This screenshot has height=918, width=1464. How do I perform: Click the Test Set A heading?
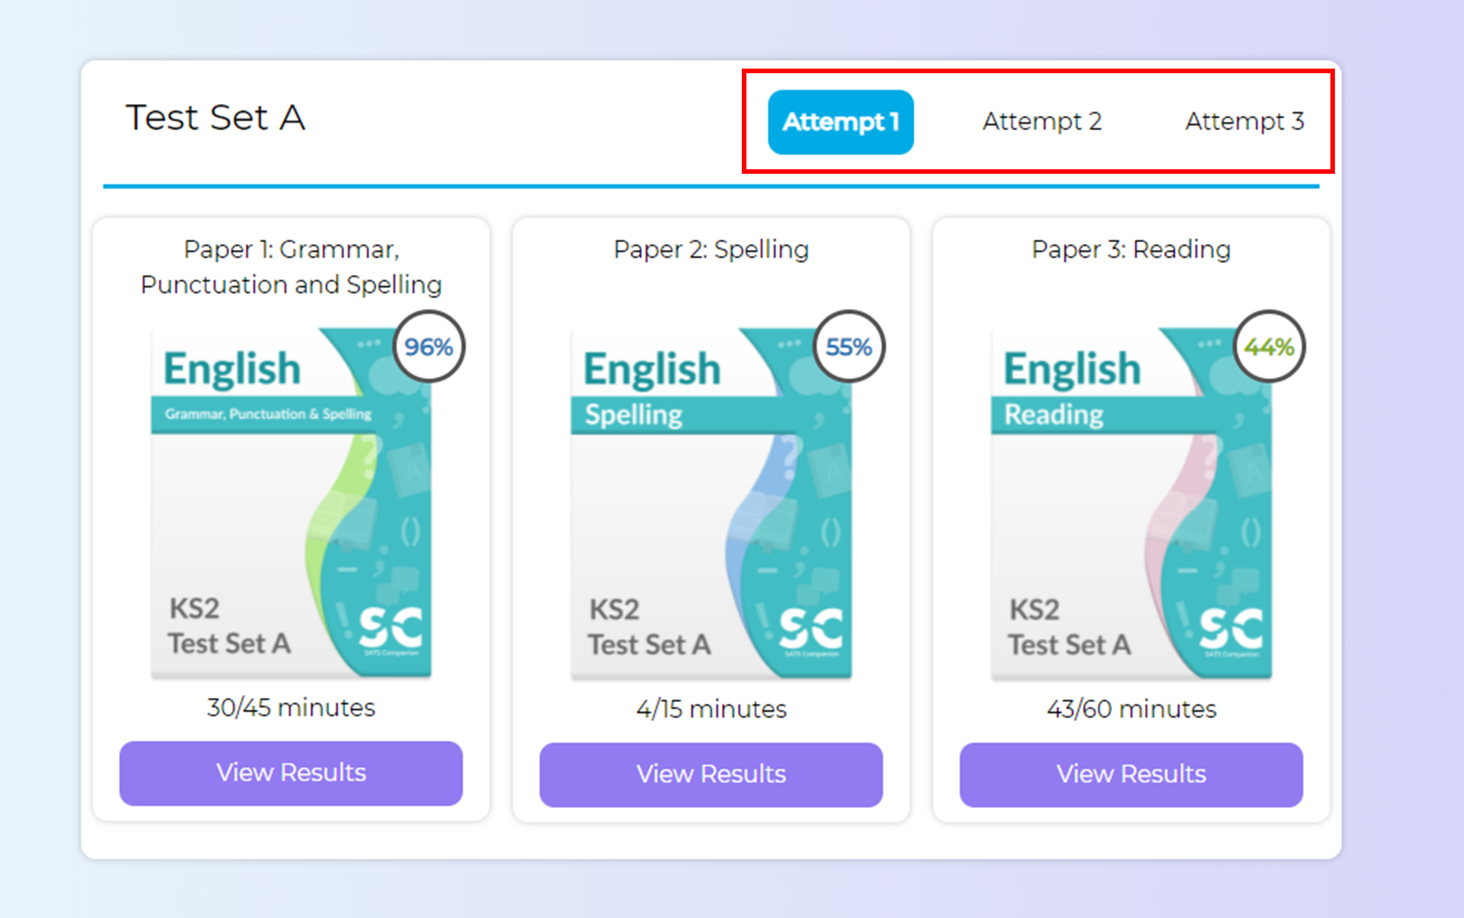coord(215,118)
